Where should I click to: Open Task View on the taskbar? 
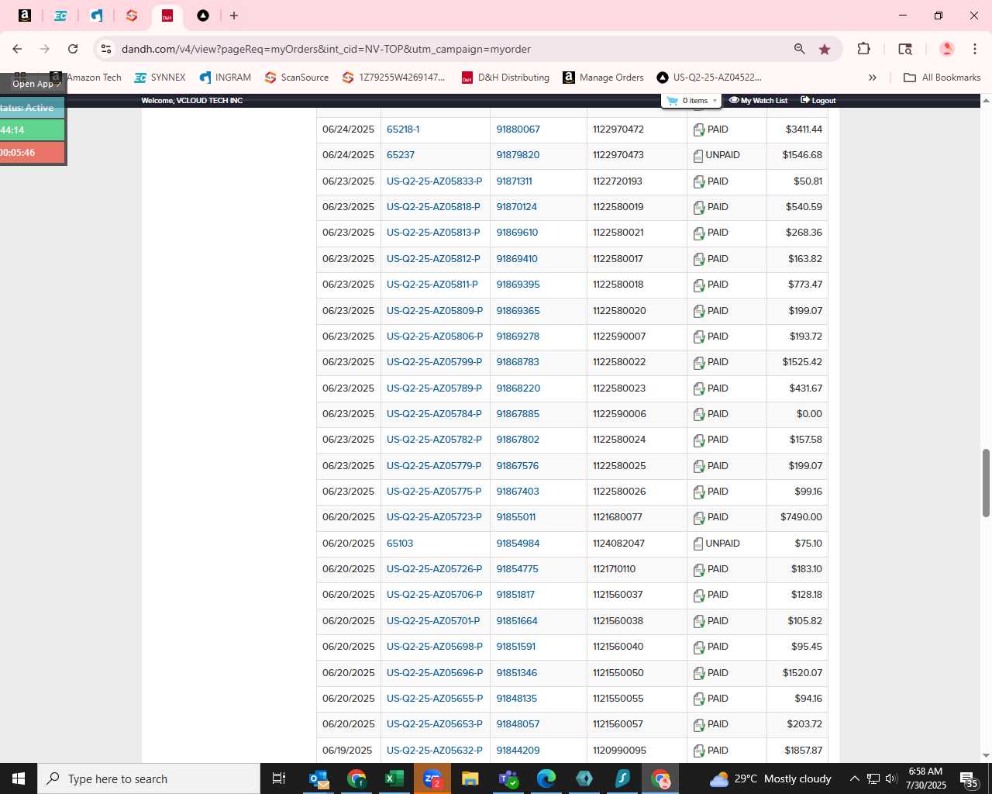click(x=279, y=778)
